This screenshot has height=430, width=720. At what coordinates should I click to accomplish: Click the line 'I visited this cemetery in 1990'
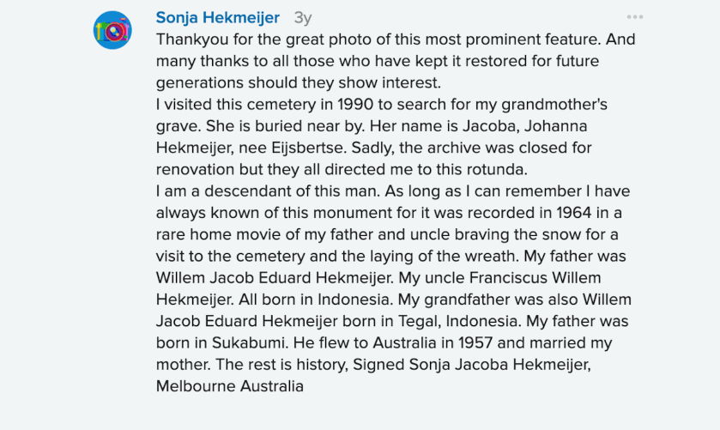(x=382, y=105)
